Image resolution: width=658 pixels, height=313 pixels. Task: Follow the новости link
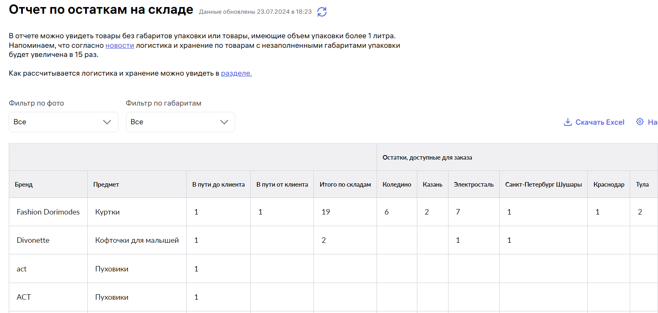point(120,45)
